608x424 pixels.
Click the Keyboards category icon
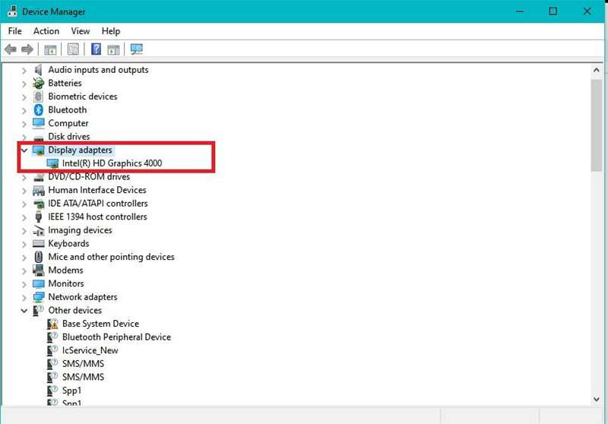[x=39, y=244]
